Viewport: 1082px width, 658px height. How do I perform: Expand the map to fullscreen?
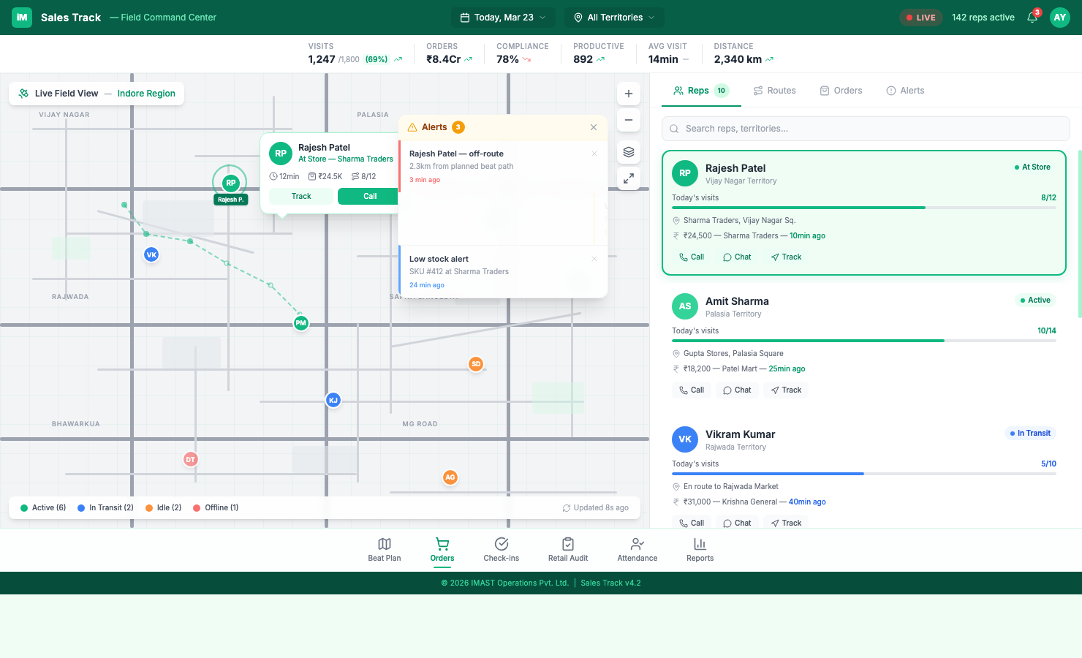[x=628, y=178]
